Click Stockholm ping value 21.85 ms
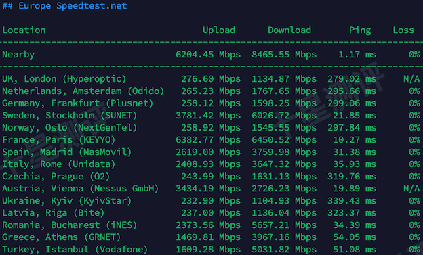The width and height of the screenshot is (423, 255). pyautogui.click(x=355, y=116)
